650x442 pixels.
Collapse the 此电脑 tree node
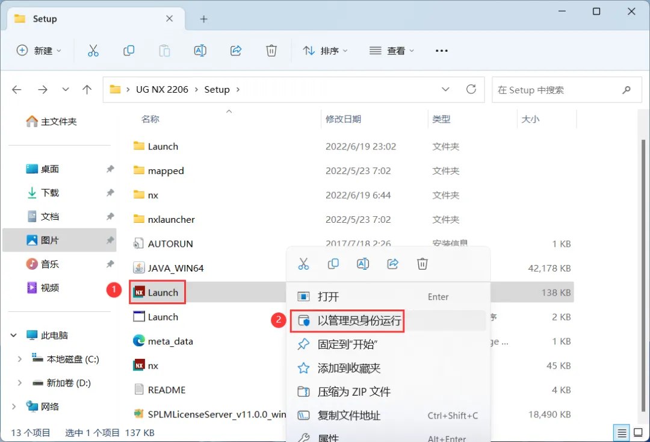pos(14,335)
